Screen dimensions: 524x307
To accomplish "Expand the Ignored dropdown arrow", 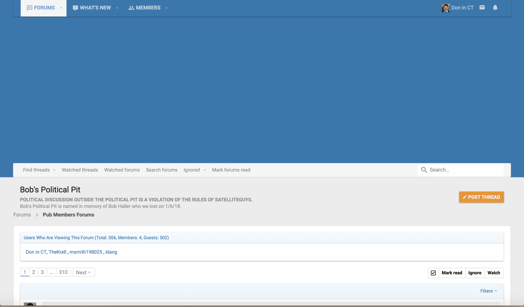I will [x=205, y=170].
